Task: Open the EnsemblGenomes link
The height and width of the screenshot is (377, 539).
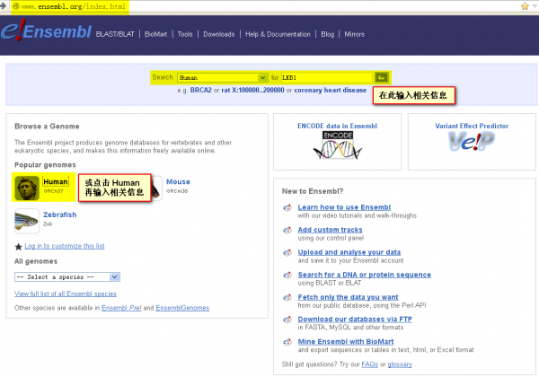Action: tap(182, 308)
